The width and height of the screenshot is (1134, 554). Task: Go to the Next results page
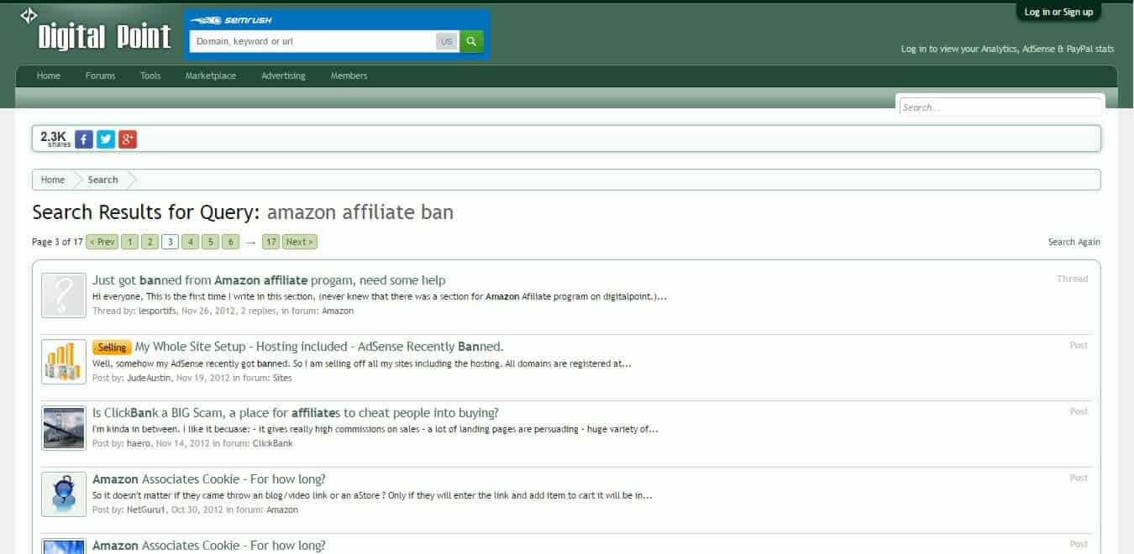click(300, 242)
